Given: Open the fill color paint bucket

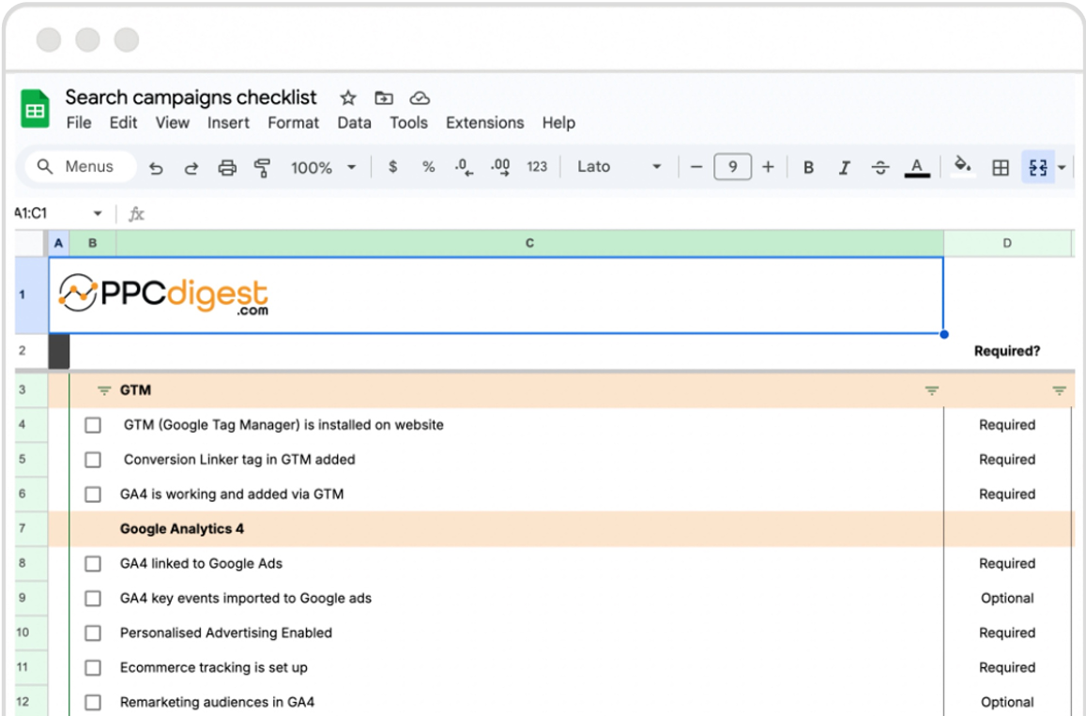Looking at the screenshot, I should [962, 166].
